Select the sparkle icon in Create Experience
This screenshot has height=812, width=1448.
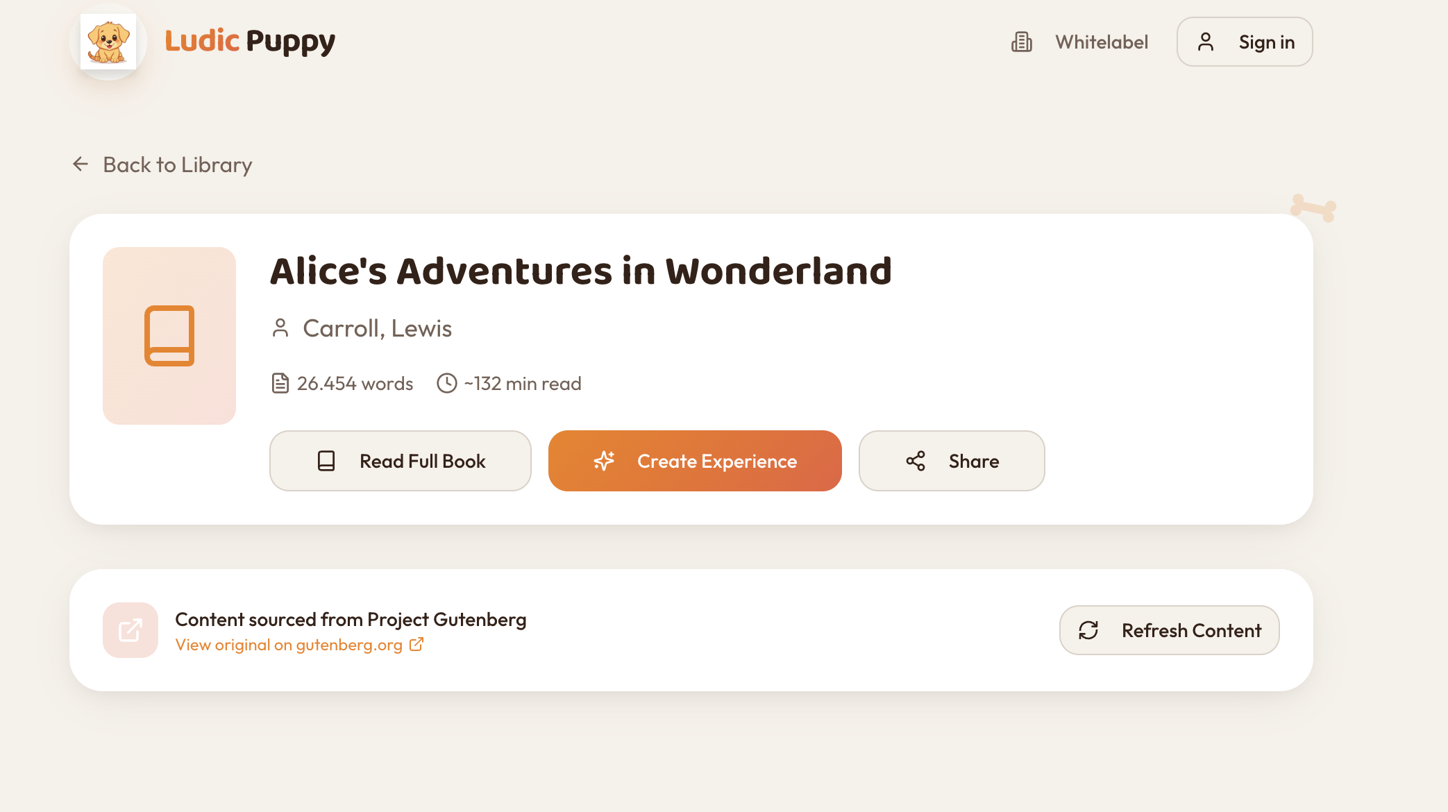605,460
